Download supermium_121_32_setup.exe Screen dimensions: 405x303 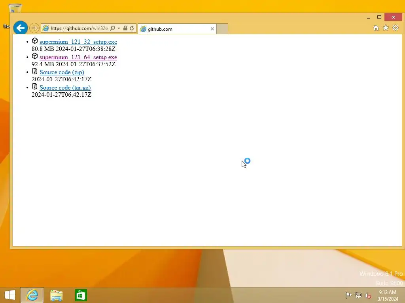point(78,42)
